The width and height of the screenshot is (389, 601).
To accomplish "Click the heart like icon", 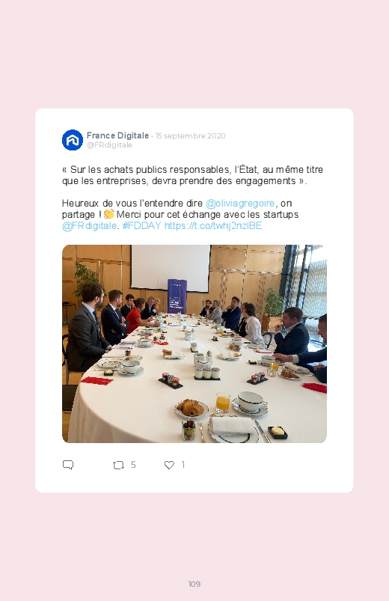I will pyautogui.click(x=169, y=465).
